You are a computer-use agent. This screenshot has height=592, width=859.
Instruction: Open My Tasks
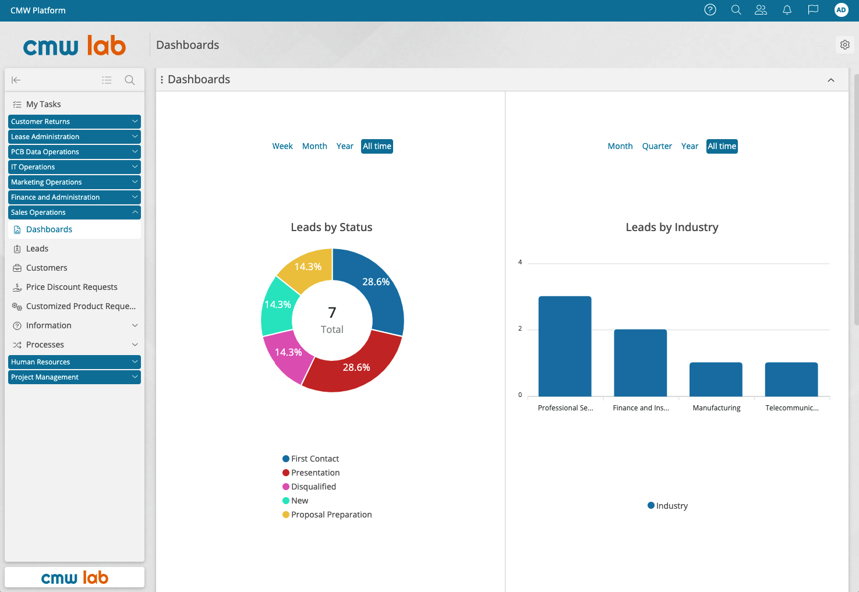pyautogui.click(x=75, y=104)
